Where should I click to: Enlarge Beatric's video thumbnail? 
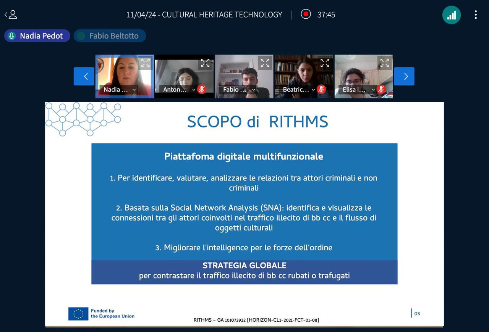325,63
